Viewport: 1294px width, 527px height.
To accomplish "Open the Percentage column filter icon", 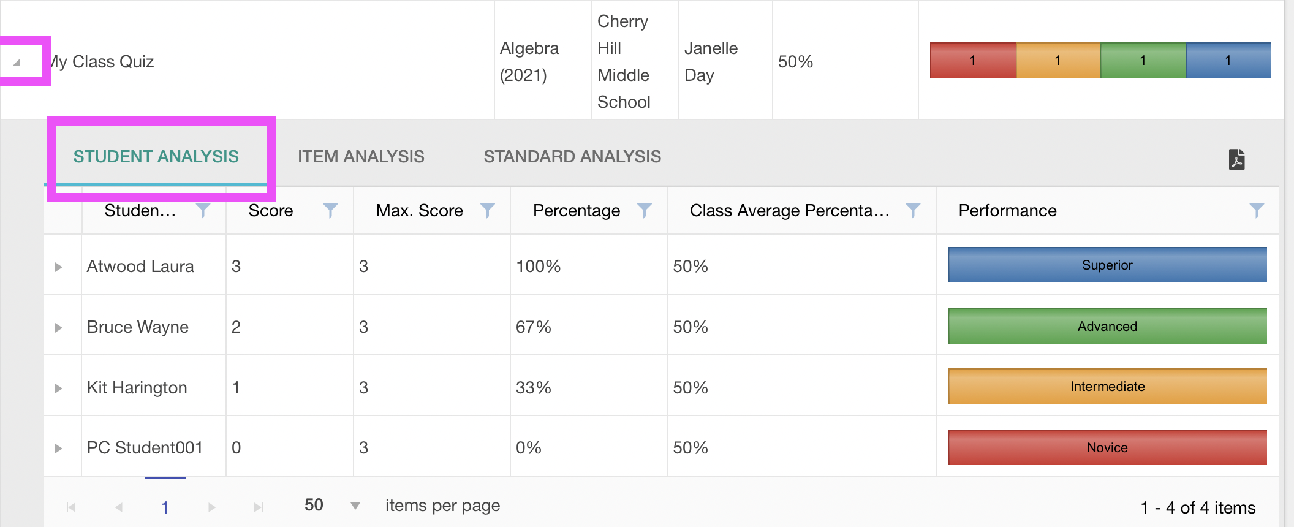I will tap(645, 211).
